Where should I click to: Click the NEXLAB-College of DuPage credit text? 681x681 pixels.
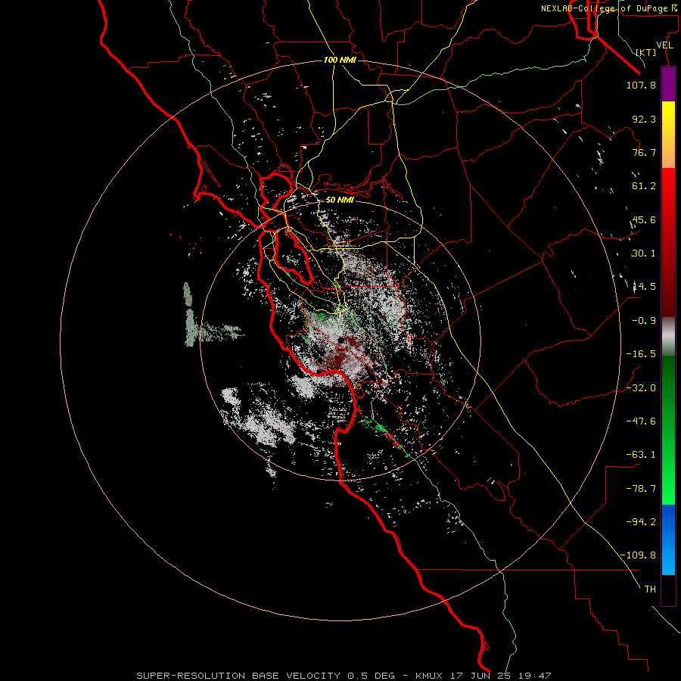click(611, 8)
